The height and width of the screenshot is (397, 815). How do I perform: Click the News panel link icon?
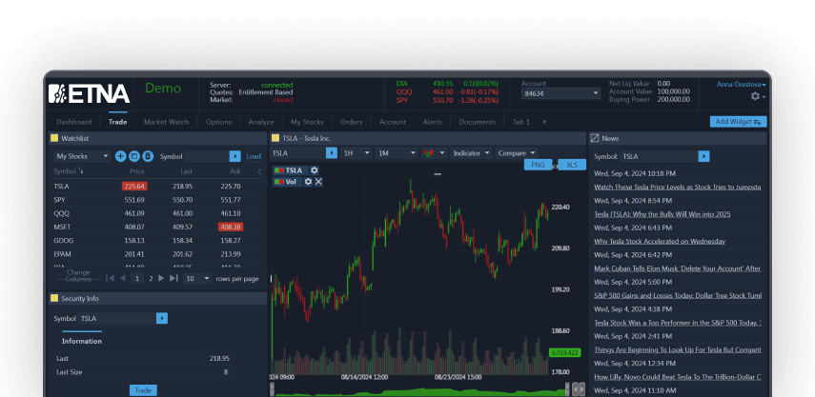[595, 139]
